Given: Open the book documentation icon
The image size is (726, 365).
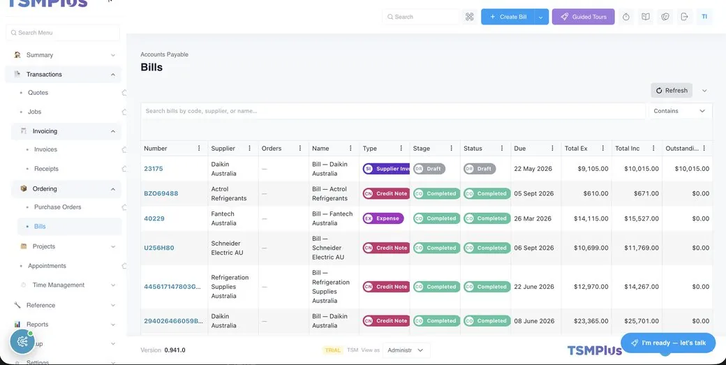Looking at the screenshot, I should coord(646,17).
